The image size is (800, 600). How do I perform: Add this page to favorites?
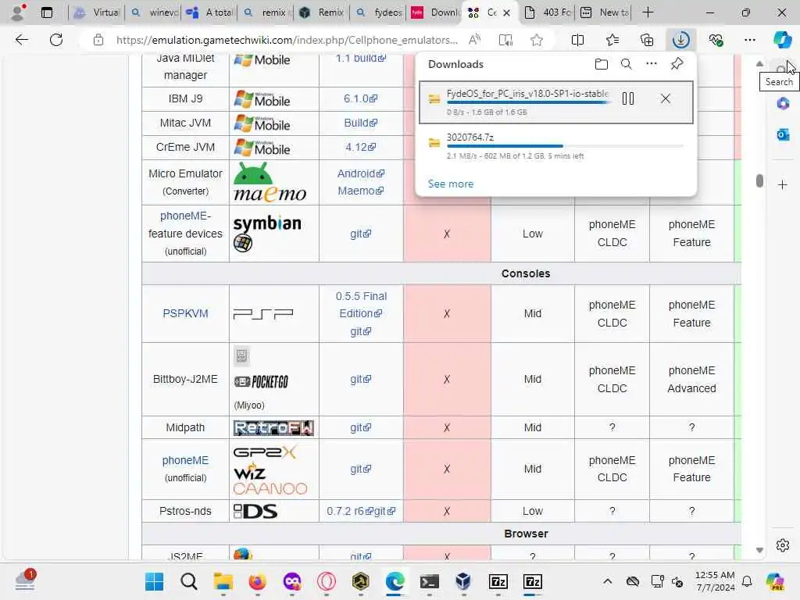tap(536, 40)
